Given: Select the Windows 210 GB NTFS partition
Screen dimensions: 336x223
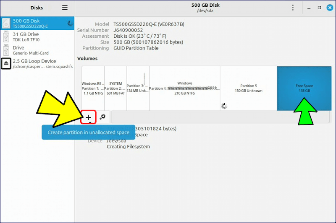Looking at the screenshot, I should point(184,88).
